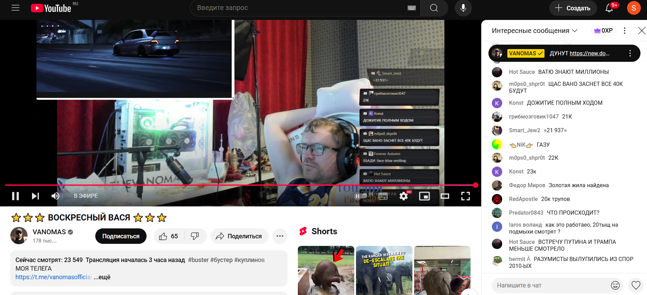Viewport: 647px width, 295px height.
Task: Toggle subtitles in the player
Action: [383, 196]
